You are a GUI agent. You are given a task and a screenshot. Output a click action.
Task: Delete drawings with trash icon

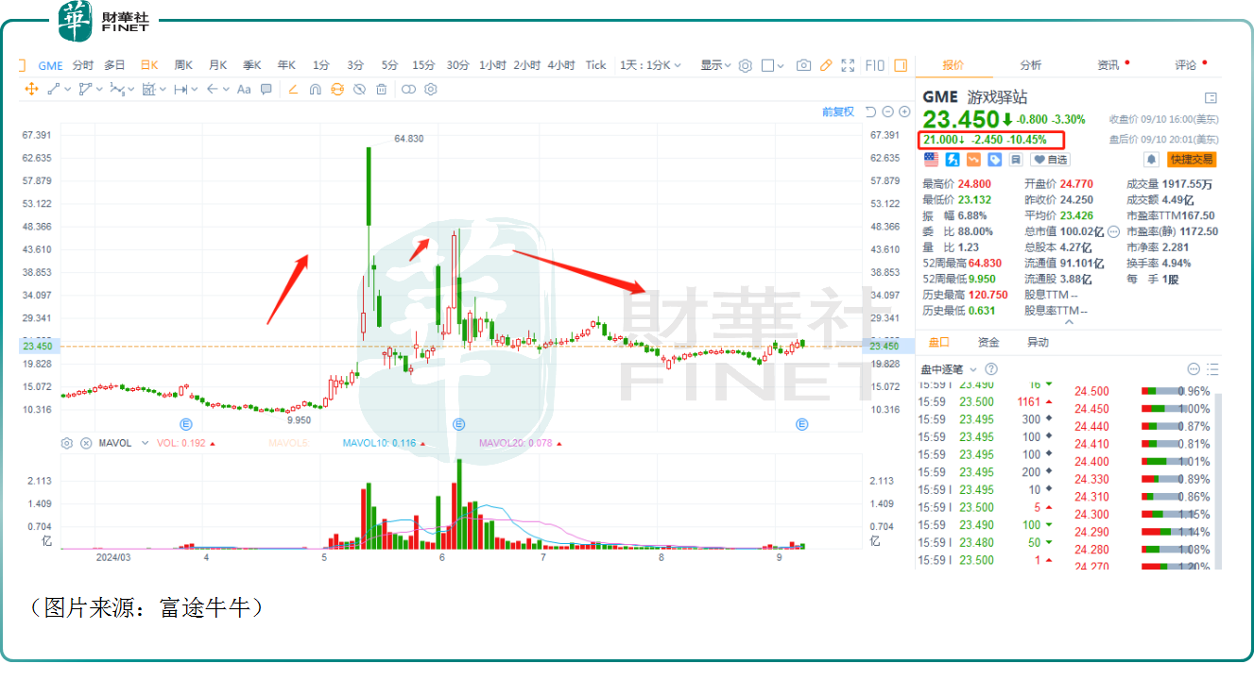coord(382,89)
